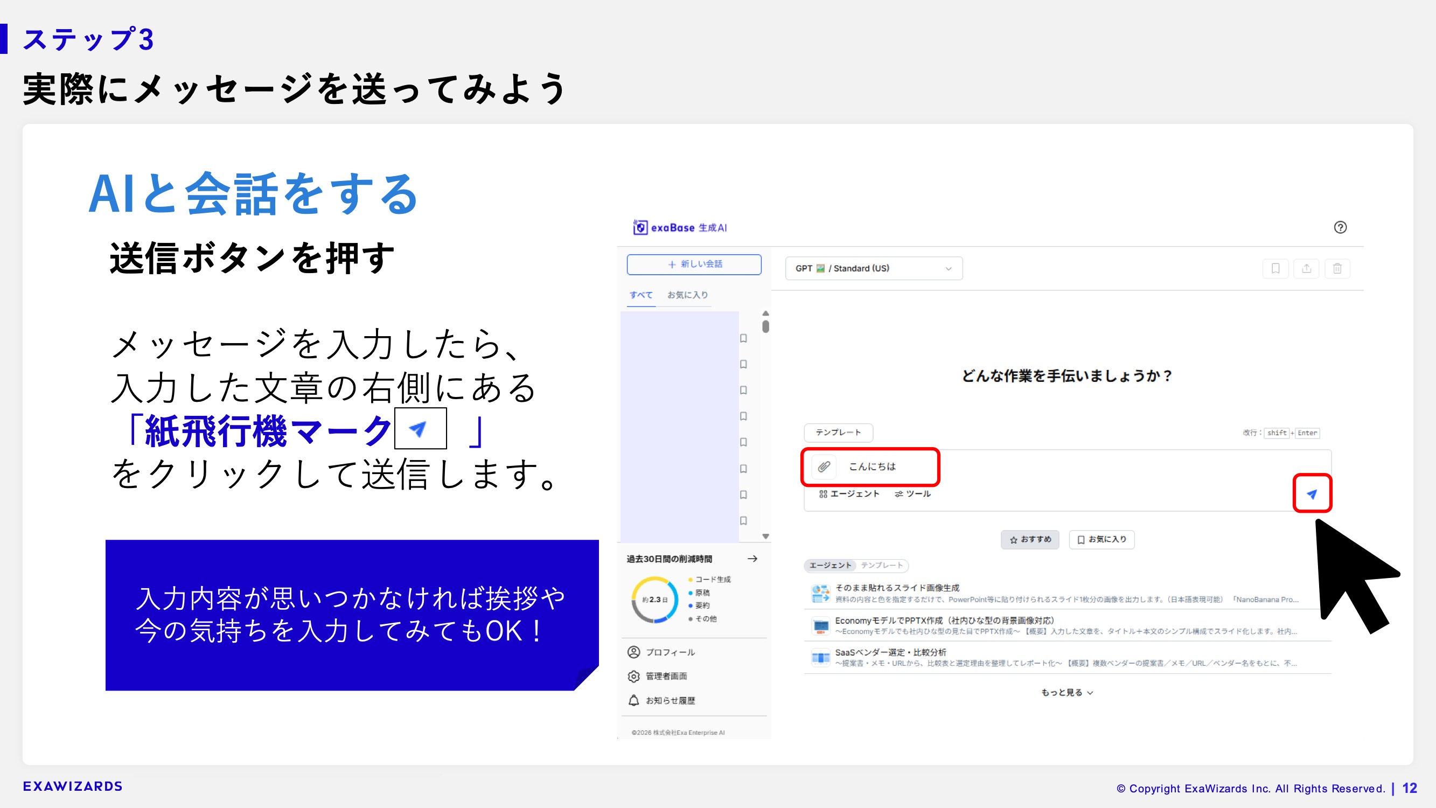
Task: Click the page number 12
Action: [1410, 788]
